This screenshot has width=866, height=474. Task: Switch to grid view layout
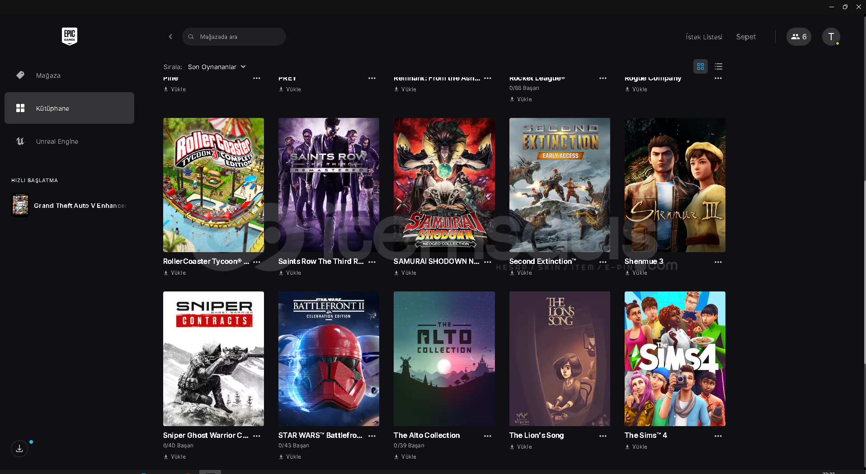[x=701, y=66]
